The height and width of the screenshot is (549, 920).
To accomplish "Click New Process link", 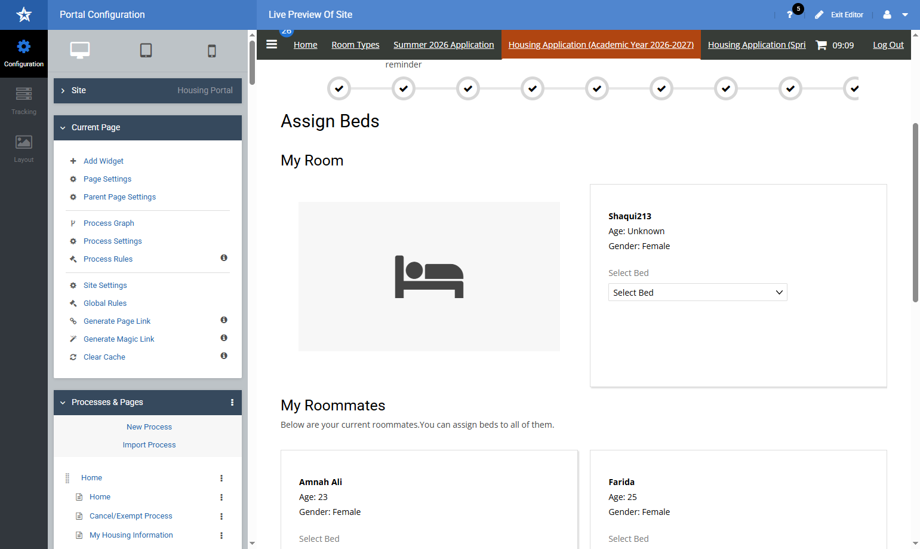I will (x=149, y=427).
